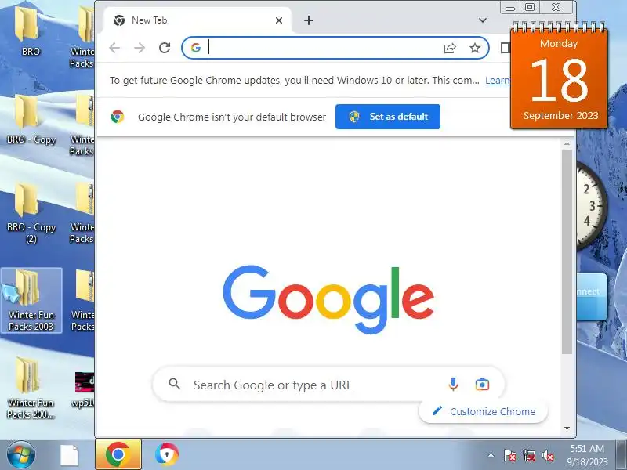The width and height of the screenshot is (627, 470).
Task: Click the calendar gadget showing Monday 18
Action: tap(559, 76)
